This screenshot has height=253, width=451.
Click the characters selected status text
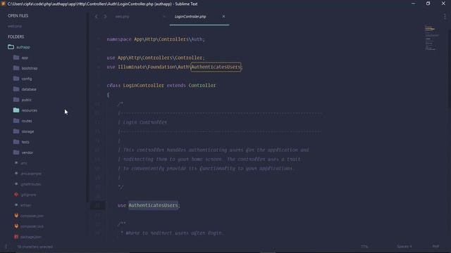pyautogui.click(x=35, y=247)
